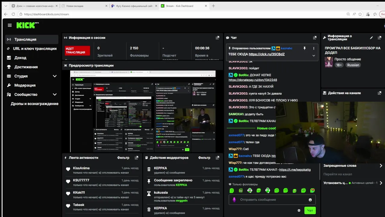This screenshot has width=385, height=217.
Task: Open three-dot menu on pinned message
Action: pos(314,48)
